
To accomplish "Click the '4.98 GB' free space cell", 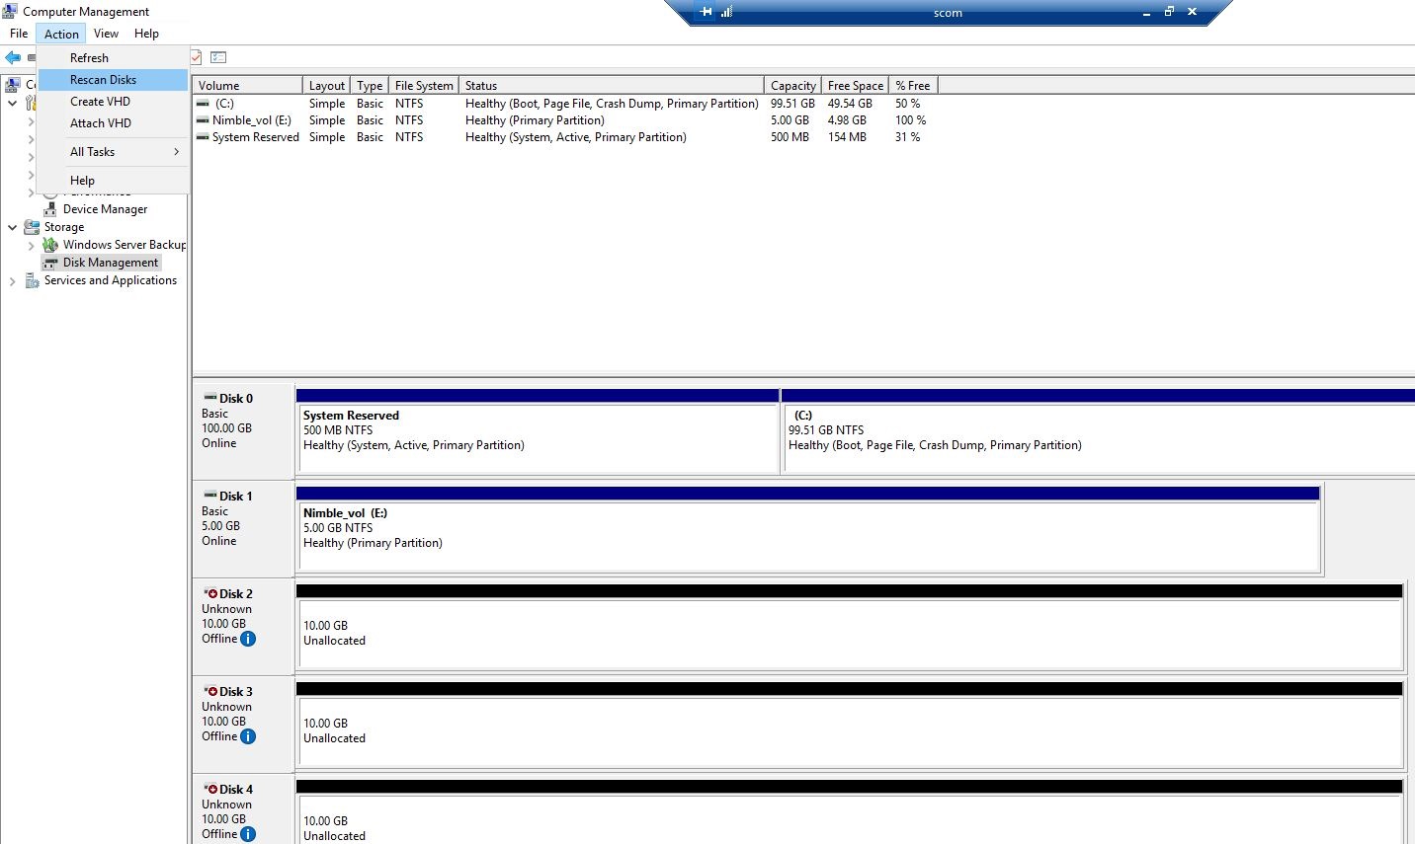I will coord(847,120).
